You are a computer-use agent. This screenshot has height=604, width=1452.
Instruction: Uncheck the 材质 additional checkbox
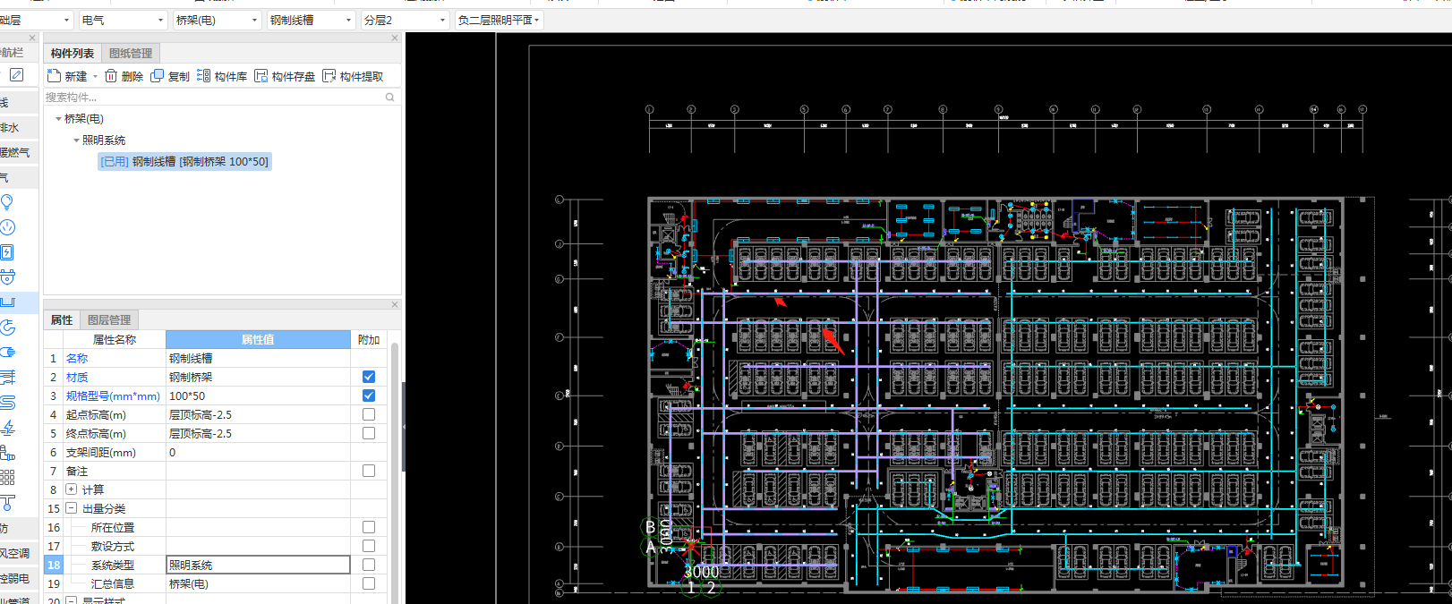pyautogui.click(x=369, y=377)
